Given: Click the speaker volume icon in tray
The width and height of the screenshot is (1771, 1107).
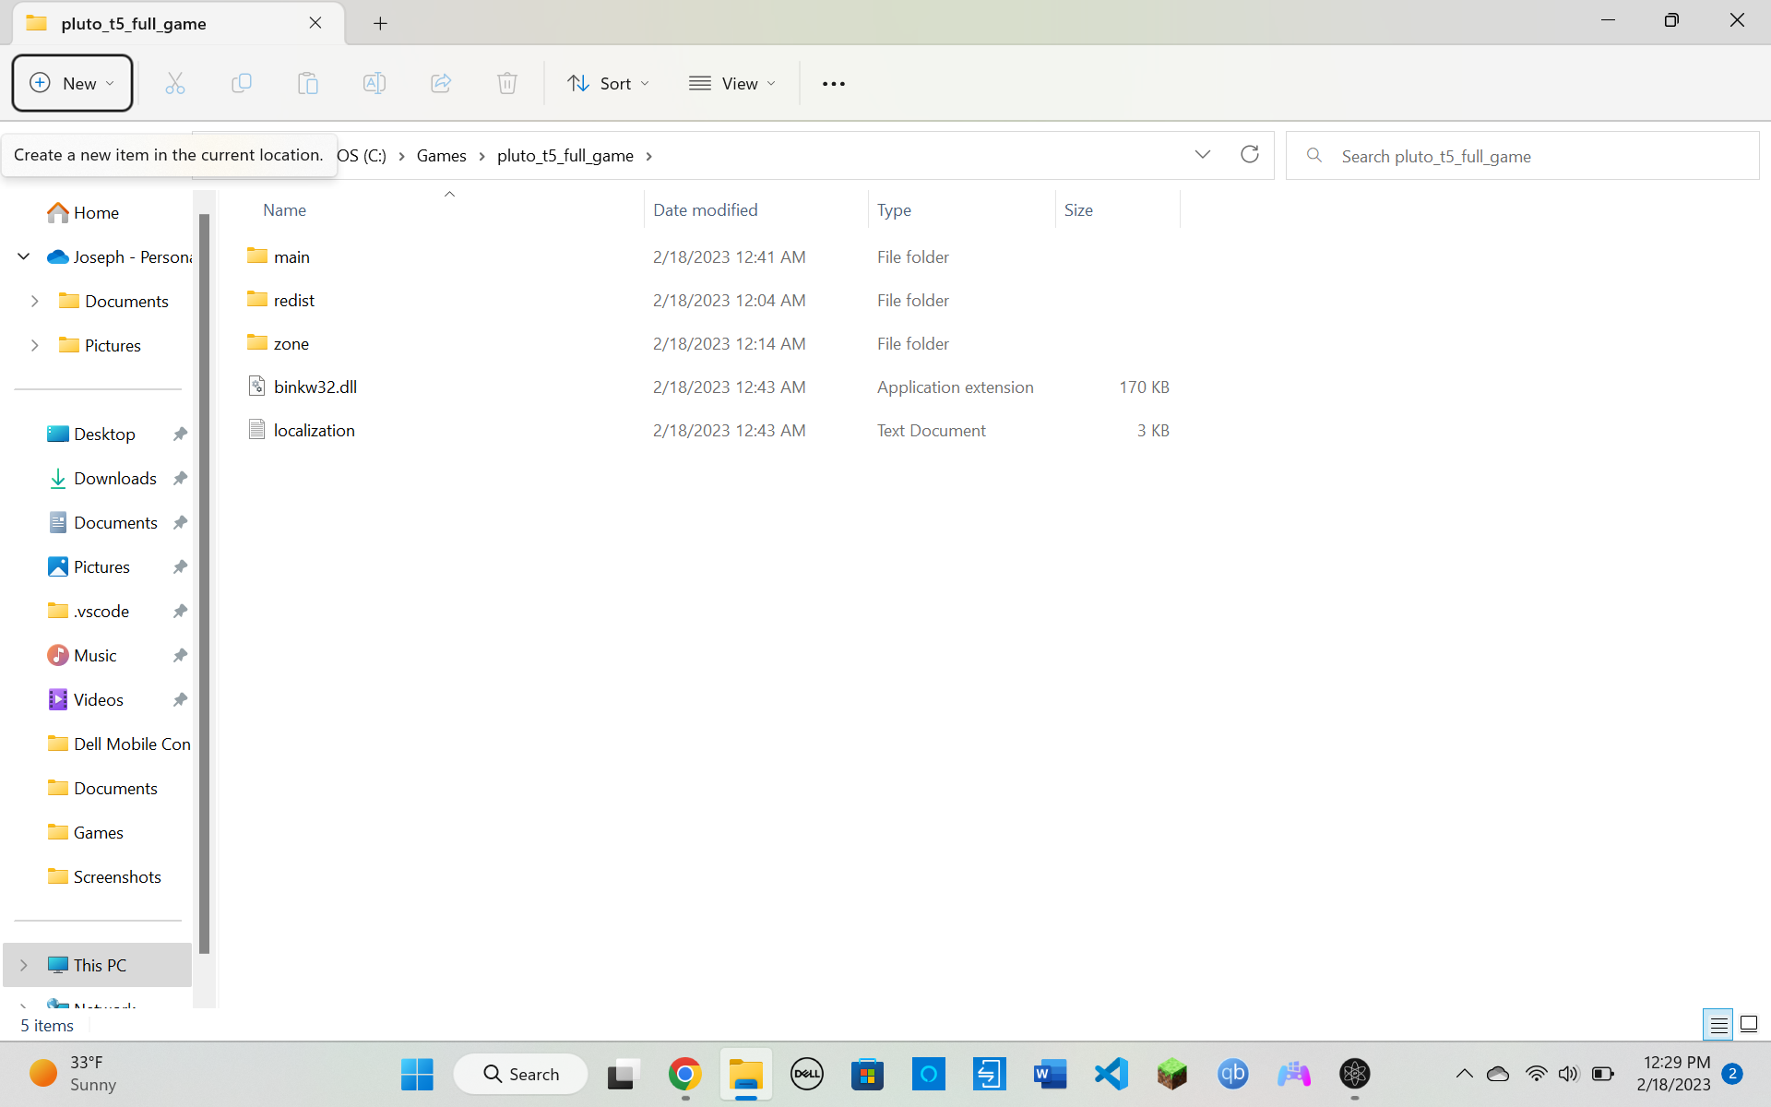Looking at the screenshot, I should (1568, 1074).
